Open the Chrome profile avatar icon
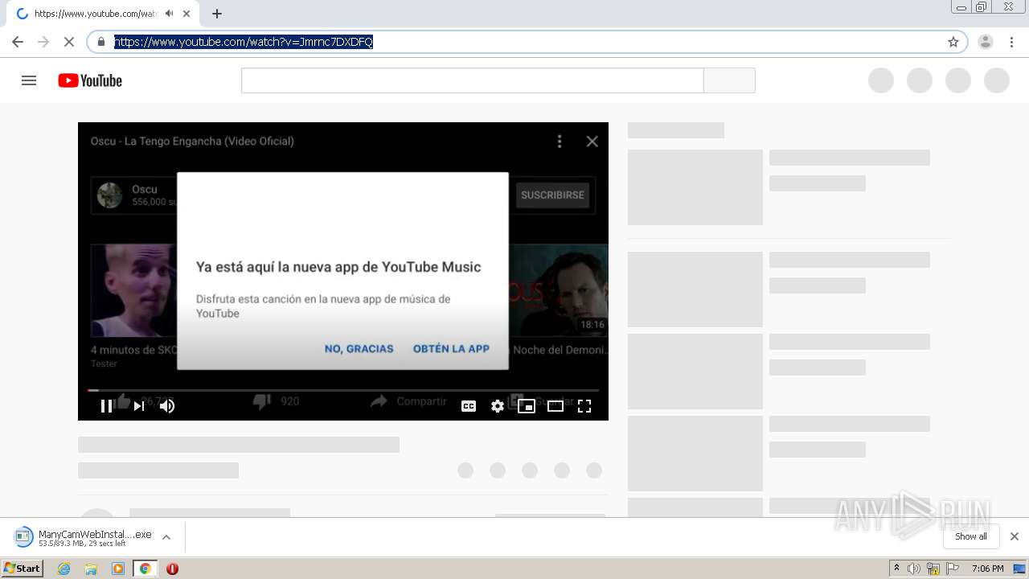The image size is (1029, 579). (x=986, y=42)
